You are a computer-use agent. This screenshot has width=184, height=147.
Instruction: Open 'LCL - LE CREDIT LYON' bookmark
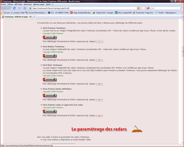click(x=59, y=13)
